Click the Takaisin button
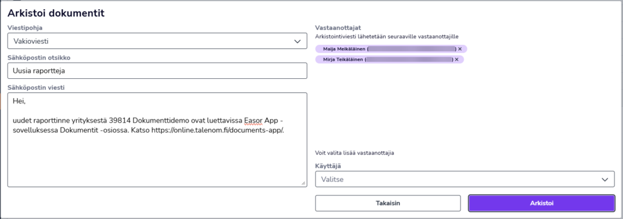Image resolution: width=623 pixels, height=219 pixels. pyautogui.click(x=388, y=203)
